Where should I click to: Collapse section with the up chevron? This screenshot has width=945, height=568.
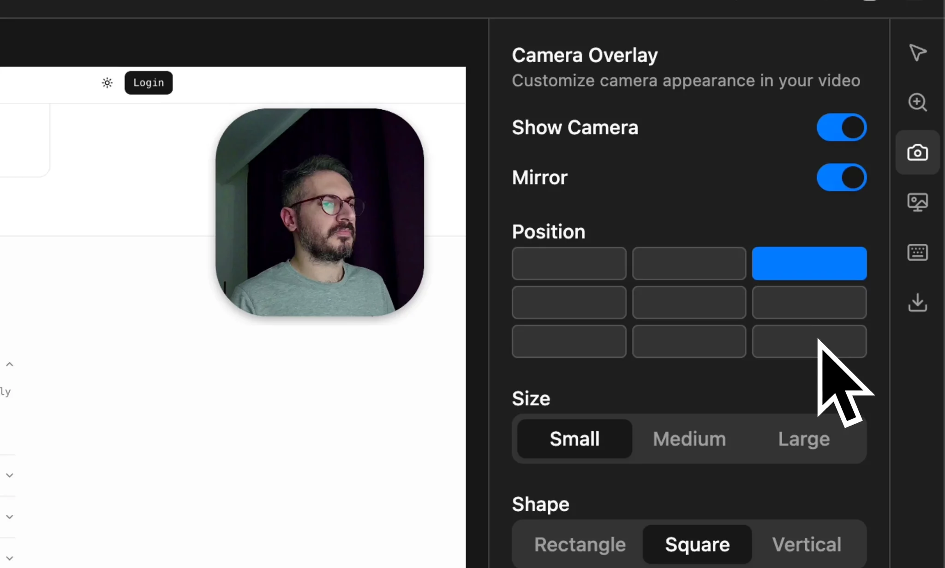coord(10,364)
